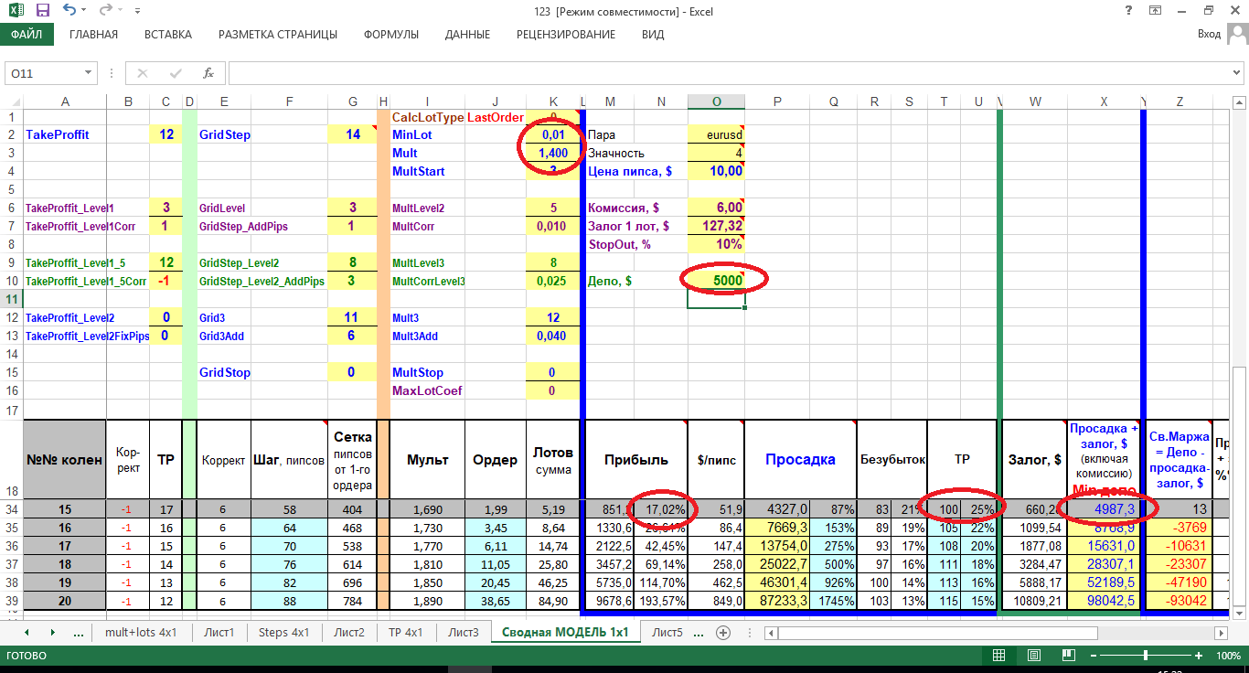This screenshot has width=1249, height=673.
Task: Click the formula bar confirm checkmark icon
Action: [x=176, y=73]
